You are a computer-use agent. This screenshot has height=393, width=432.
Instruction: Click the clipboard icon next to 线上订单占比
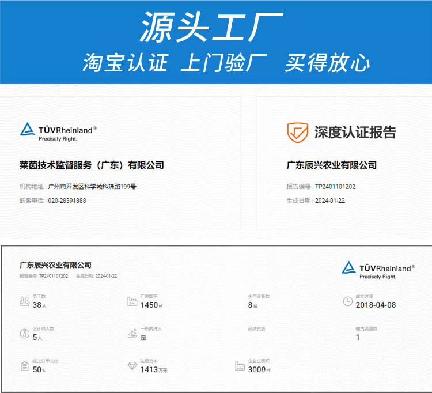pos(25,366)
